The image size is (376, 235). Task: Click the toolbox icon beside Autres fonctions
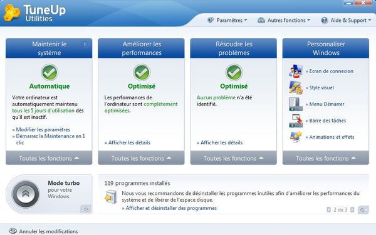click(261, 21)
